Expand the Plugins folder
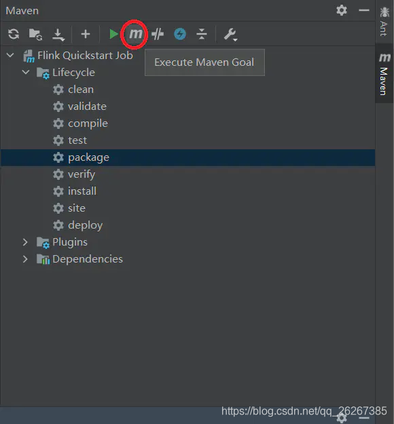The height and width of the screenshot is (424, 394). [x=25, y=242]
